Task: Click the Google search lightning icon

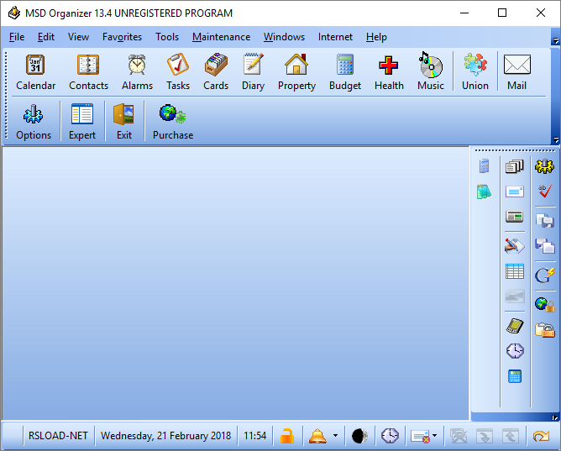Action: coord(544,275)
